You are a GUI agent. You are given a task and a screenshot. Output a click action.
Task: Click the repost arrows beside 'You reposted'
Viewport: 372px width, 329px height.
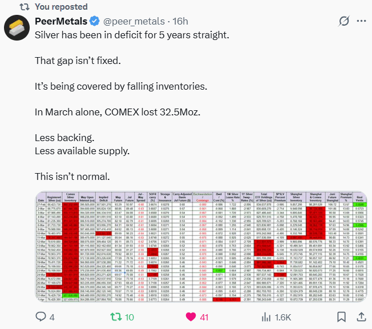(23, 7)
